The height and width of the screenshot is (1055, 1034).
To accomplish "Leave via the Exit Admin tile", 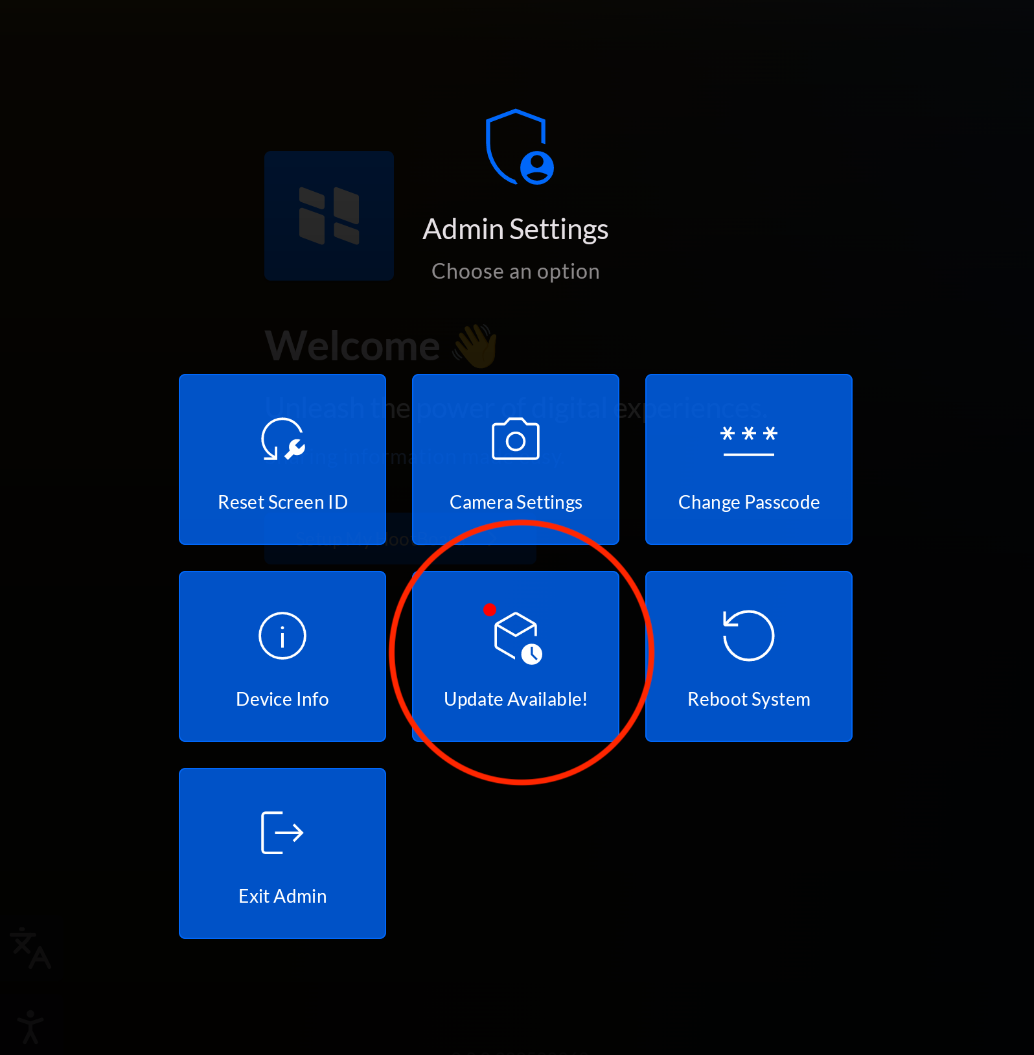I will pyautogui.click(x=282, y=853).
